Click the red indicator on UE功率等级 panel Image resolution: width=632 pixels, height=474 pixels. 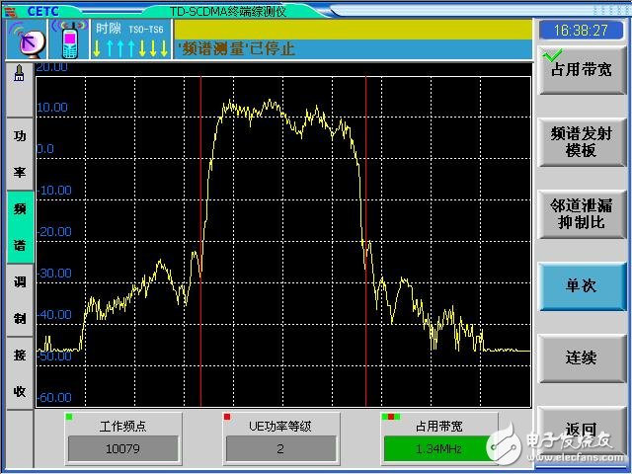pos(226,417)
